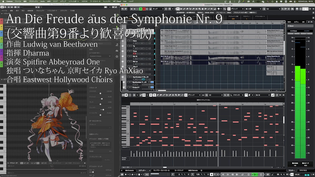Screen dimensions: 315x177
Task: Switch to VSTi tab in right zone
Action: 289,22
